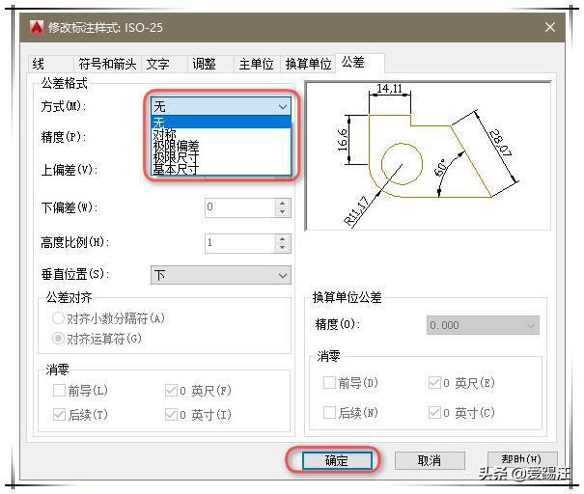Toggle 0 英寸(I) checkbox
The image size is (584, 494).
(x=171, y=414)
